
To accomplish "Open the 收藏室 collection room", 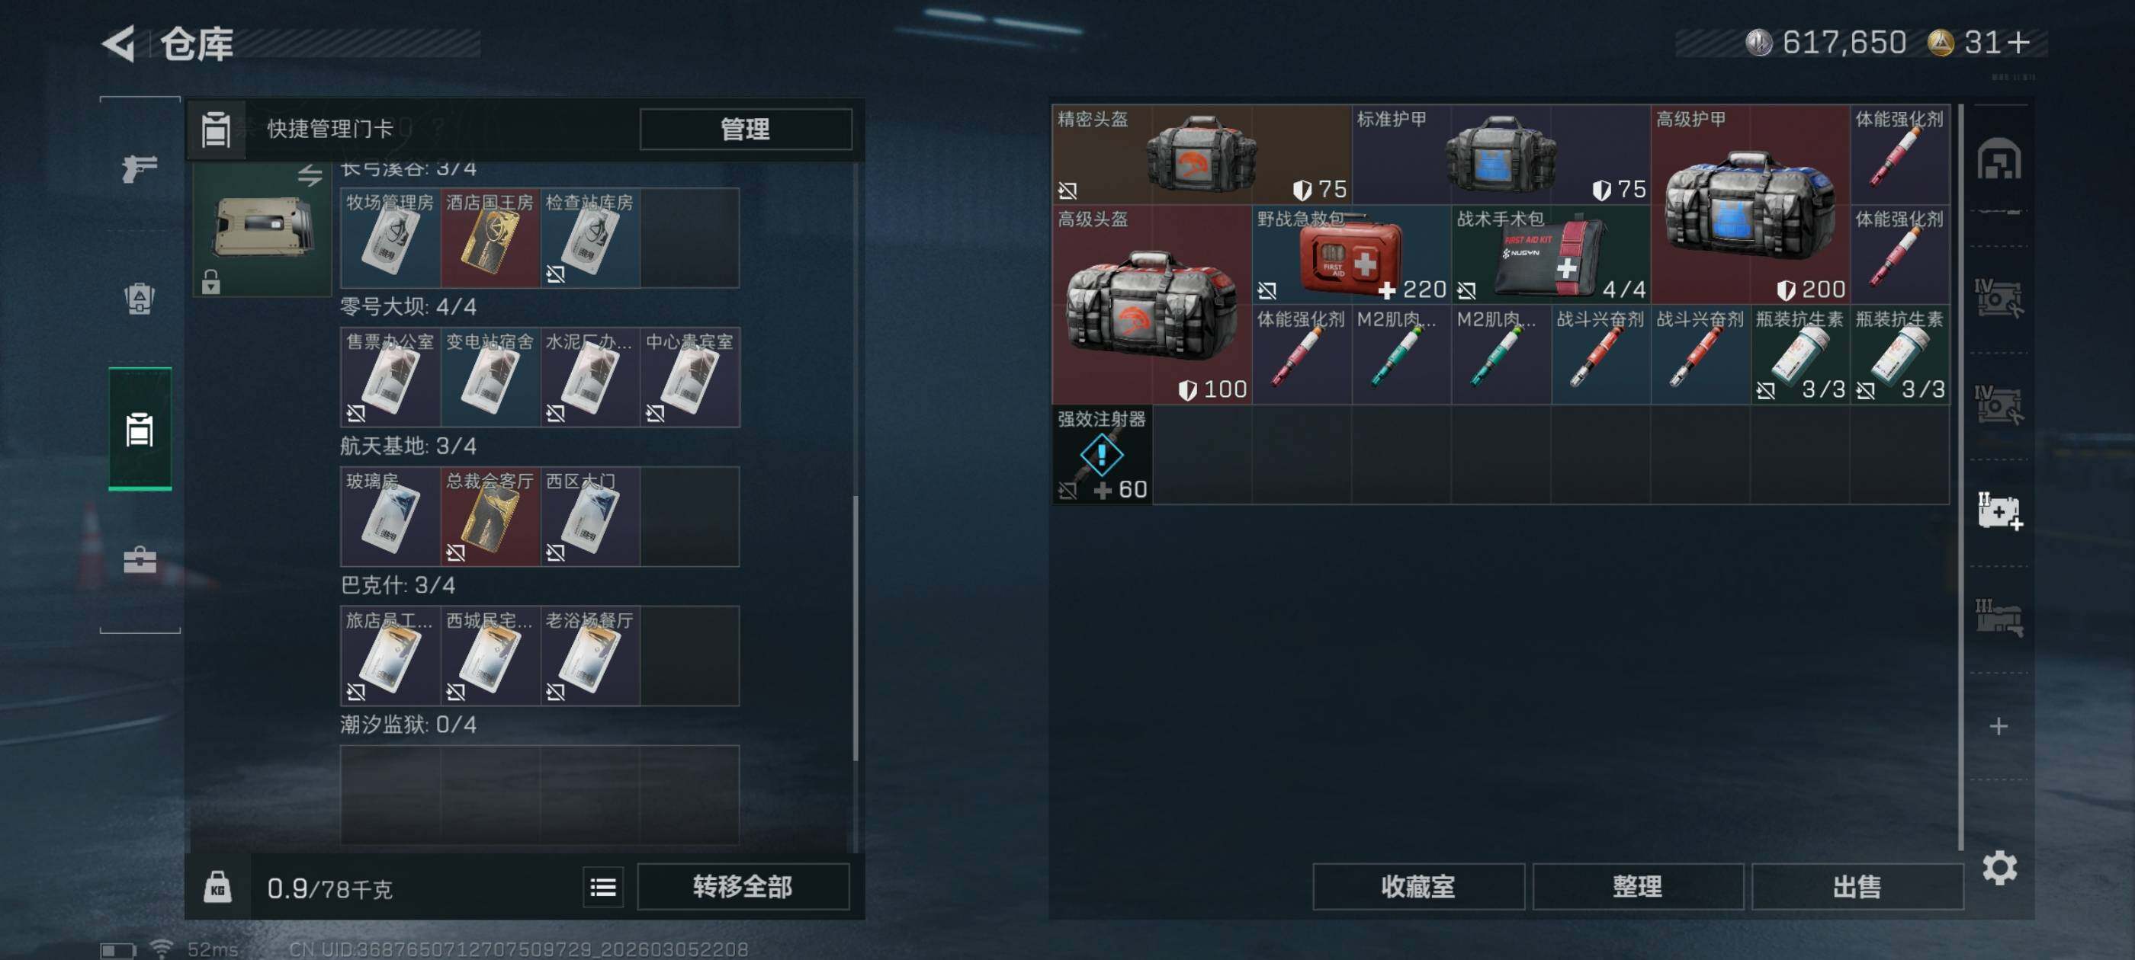I will click(1418, 887).
